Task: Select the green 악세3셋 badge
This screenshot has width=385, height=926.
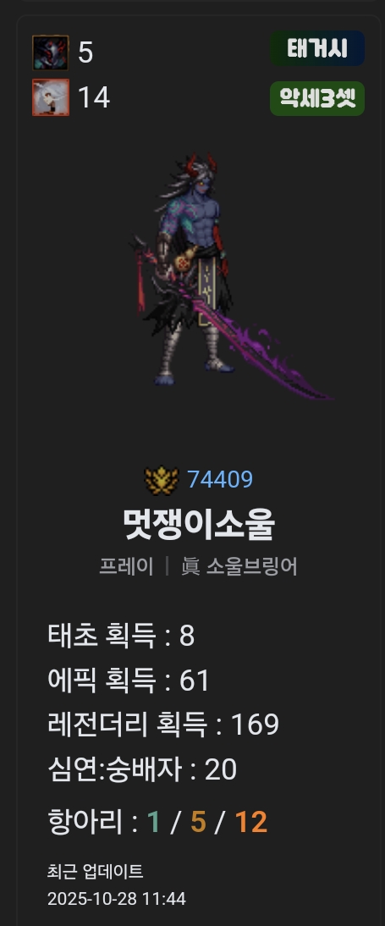Action: click(x=317, y=99)
